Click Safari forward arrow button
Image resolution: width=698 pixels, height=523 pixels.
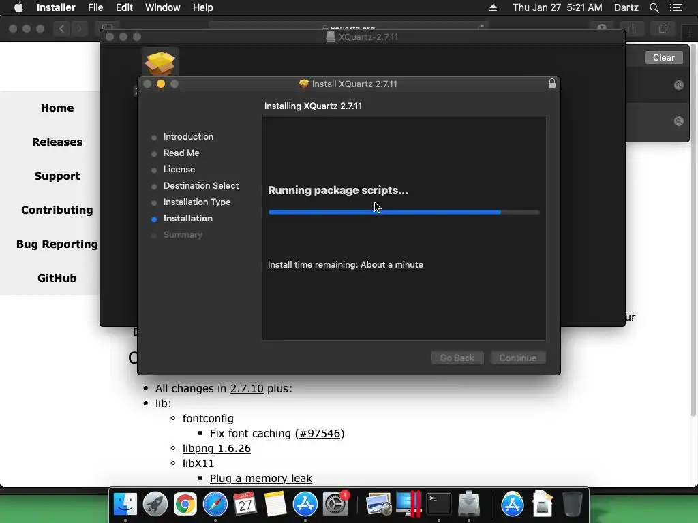click(x=79, y=29)
